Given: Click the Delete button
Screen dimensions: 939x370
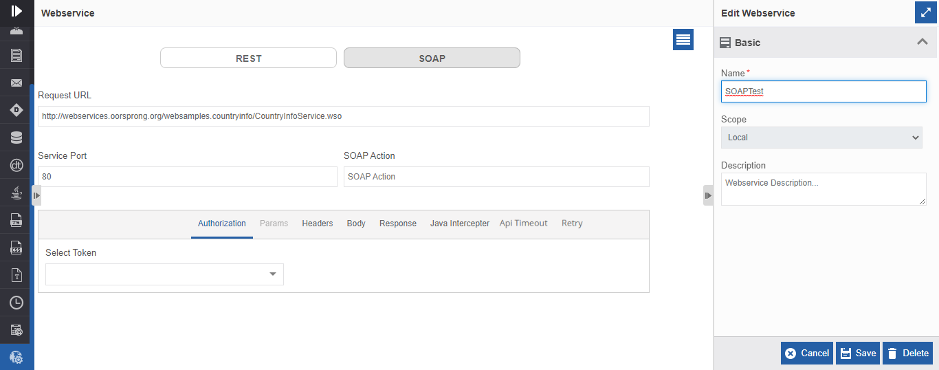Looking at the screenshot, I should pos(907,353).
